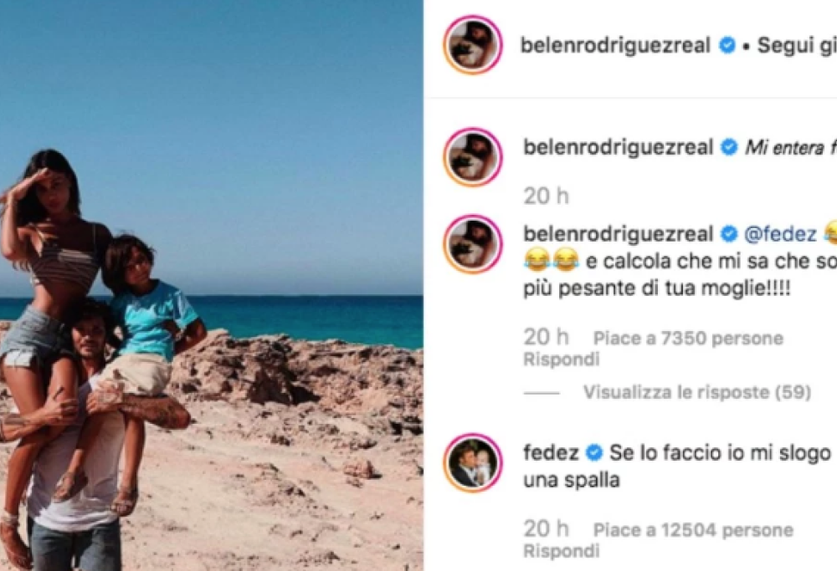Open belenrodriguezreal profile picture in post header

pos(473,45)
